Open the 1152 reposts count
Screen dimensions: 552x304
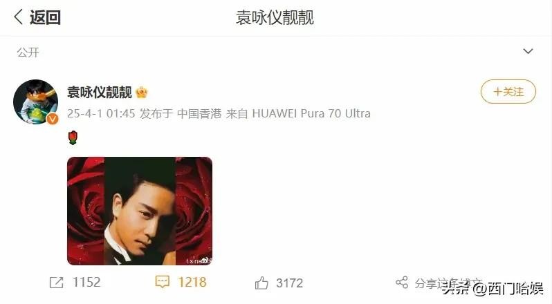click(86, 282)
